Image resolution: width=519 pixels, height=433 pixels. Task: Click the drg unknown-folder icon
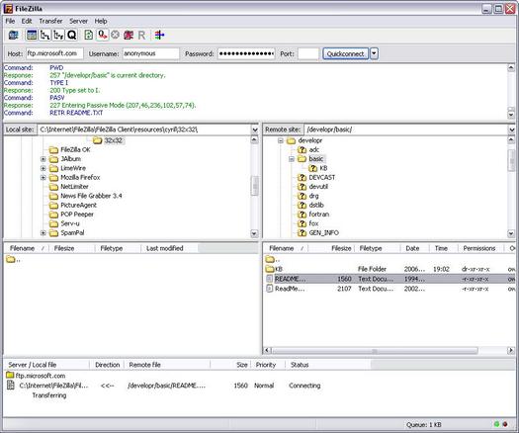[x=302, y=196]
